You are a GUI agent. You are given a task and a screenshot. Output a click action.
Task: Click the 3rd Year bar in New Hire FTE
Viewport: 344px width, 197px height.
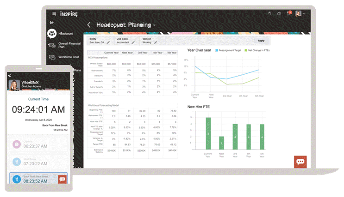pos(235,137)
